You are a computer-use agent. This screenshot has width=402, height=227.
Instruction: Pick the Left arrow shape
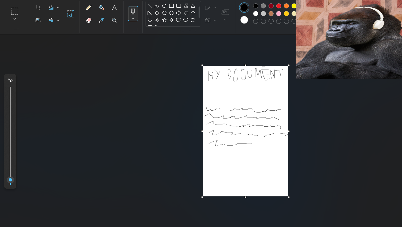click(186, 13)
